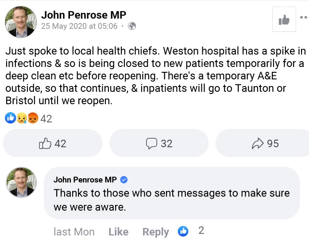Click the like reaction icon on the comment
This screenshot has width=309, height=243.
point(183,231)
